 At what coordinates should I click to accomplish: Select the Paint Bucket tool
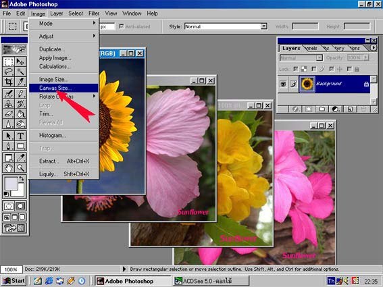pos(20,114)
